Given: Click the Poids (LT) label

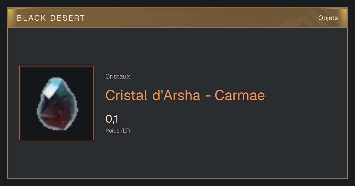Looking at the screenshot, I should [x=118, y=130].
